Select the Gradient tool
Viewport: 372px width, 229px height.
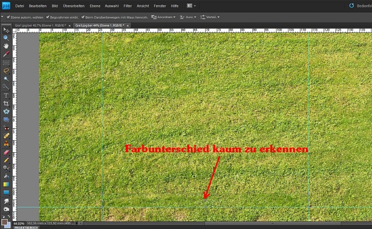[x=6, y=184]
